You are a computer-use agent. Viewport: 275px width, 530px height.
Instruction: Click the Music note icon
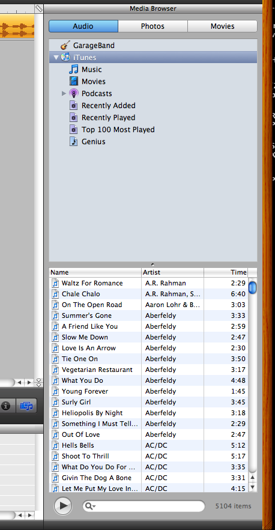[x=74, y=69]
